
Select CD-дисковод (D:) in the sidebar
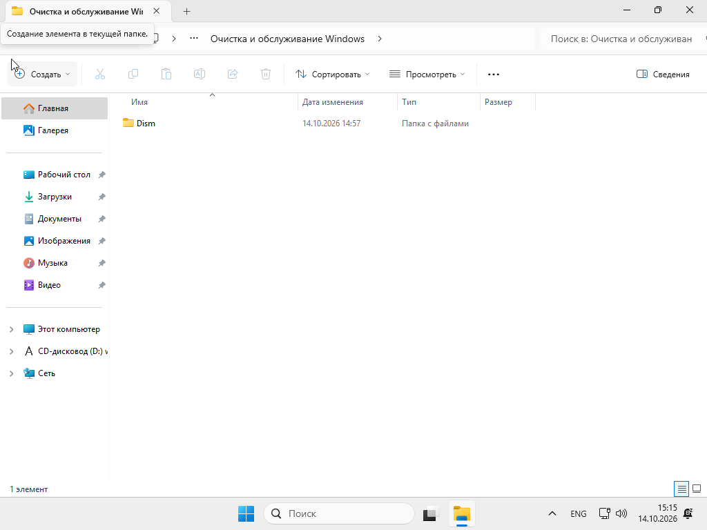click(x=72, y=351)
